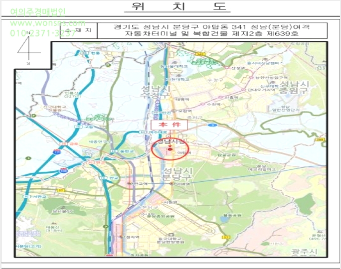Click the 모란역 label
341x269 pixels.
[185, 111]
